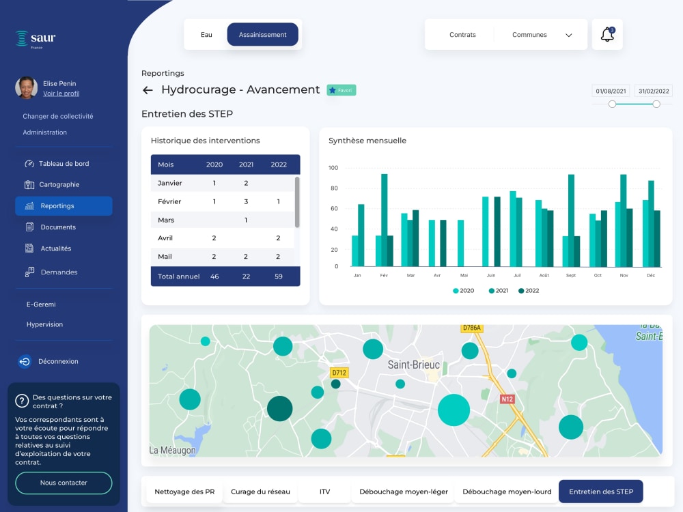Open the Administration link

pyautogui.click(x=45, y=132)
